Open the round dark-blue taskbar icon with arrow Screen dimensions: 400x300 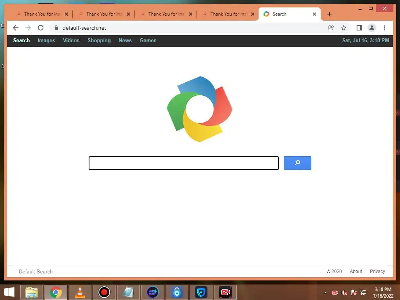(x=153, y=292)
